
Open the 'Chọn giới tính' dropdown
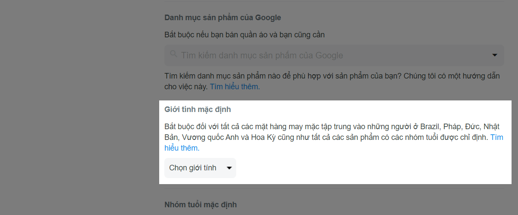point(200,168)
